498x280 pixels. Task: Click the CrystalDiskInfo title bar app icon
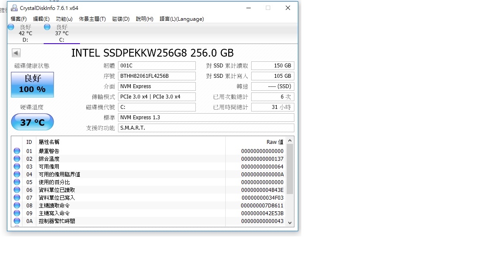coord(14,8)
